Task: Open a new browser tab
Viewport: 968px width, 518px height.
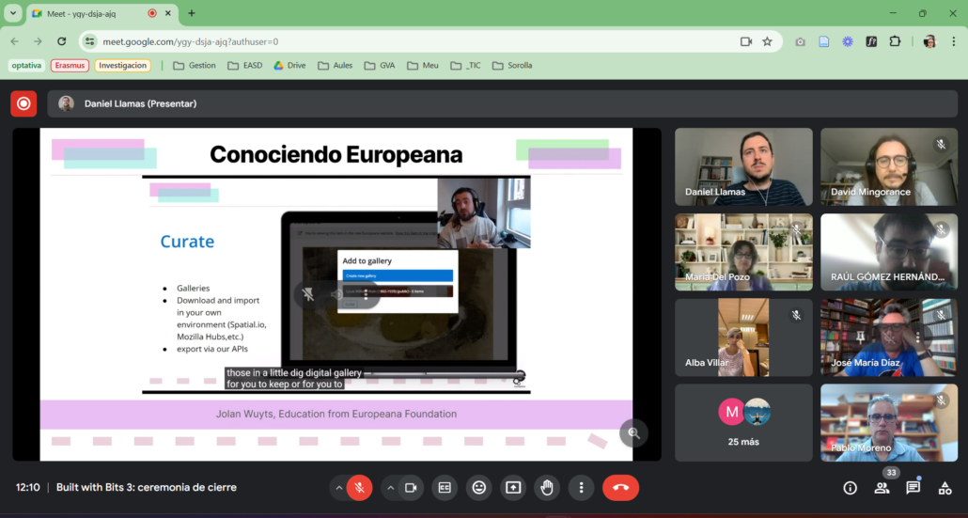Action: pos(192,13)
